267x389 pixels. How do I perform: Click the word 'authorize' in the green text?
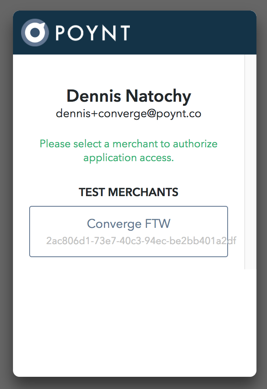point(195,144)
